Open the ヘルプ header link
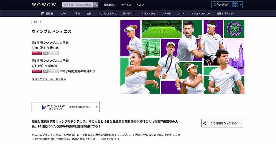 click(140, 5)
